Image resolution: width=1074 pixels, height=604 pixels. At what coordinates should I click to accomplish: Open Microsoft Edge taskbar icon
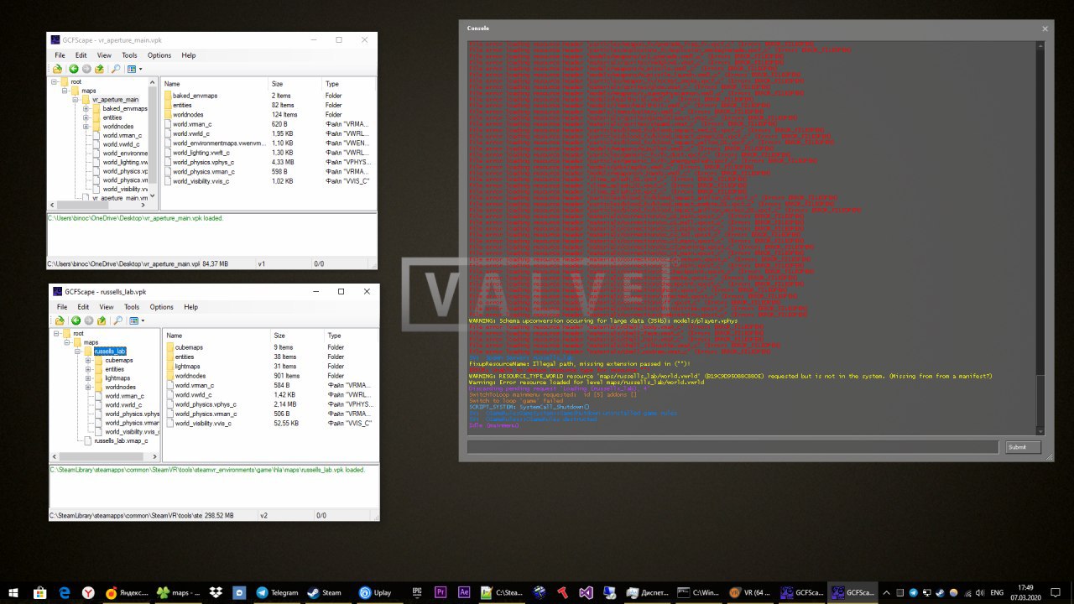[x=64, y=592]
